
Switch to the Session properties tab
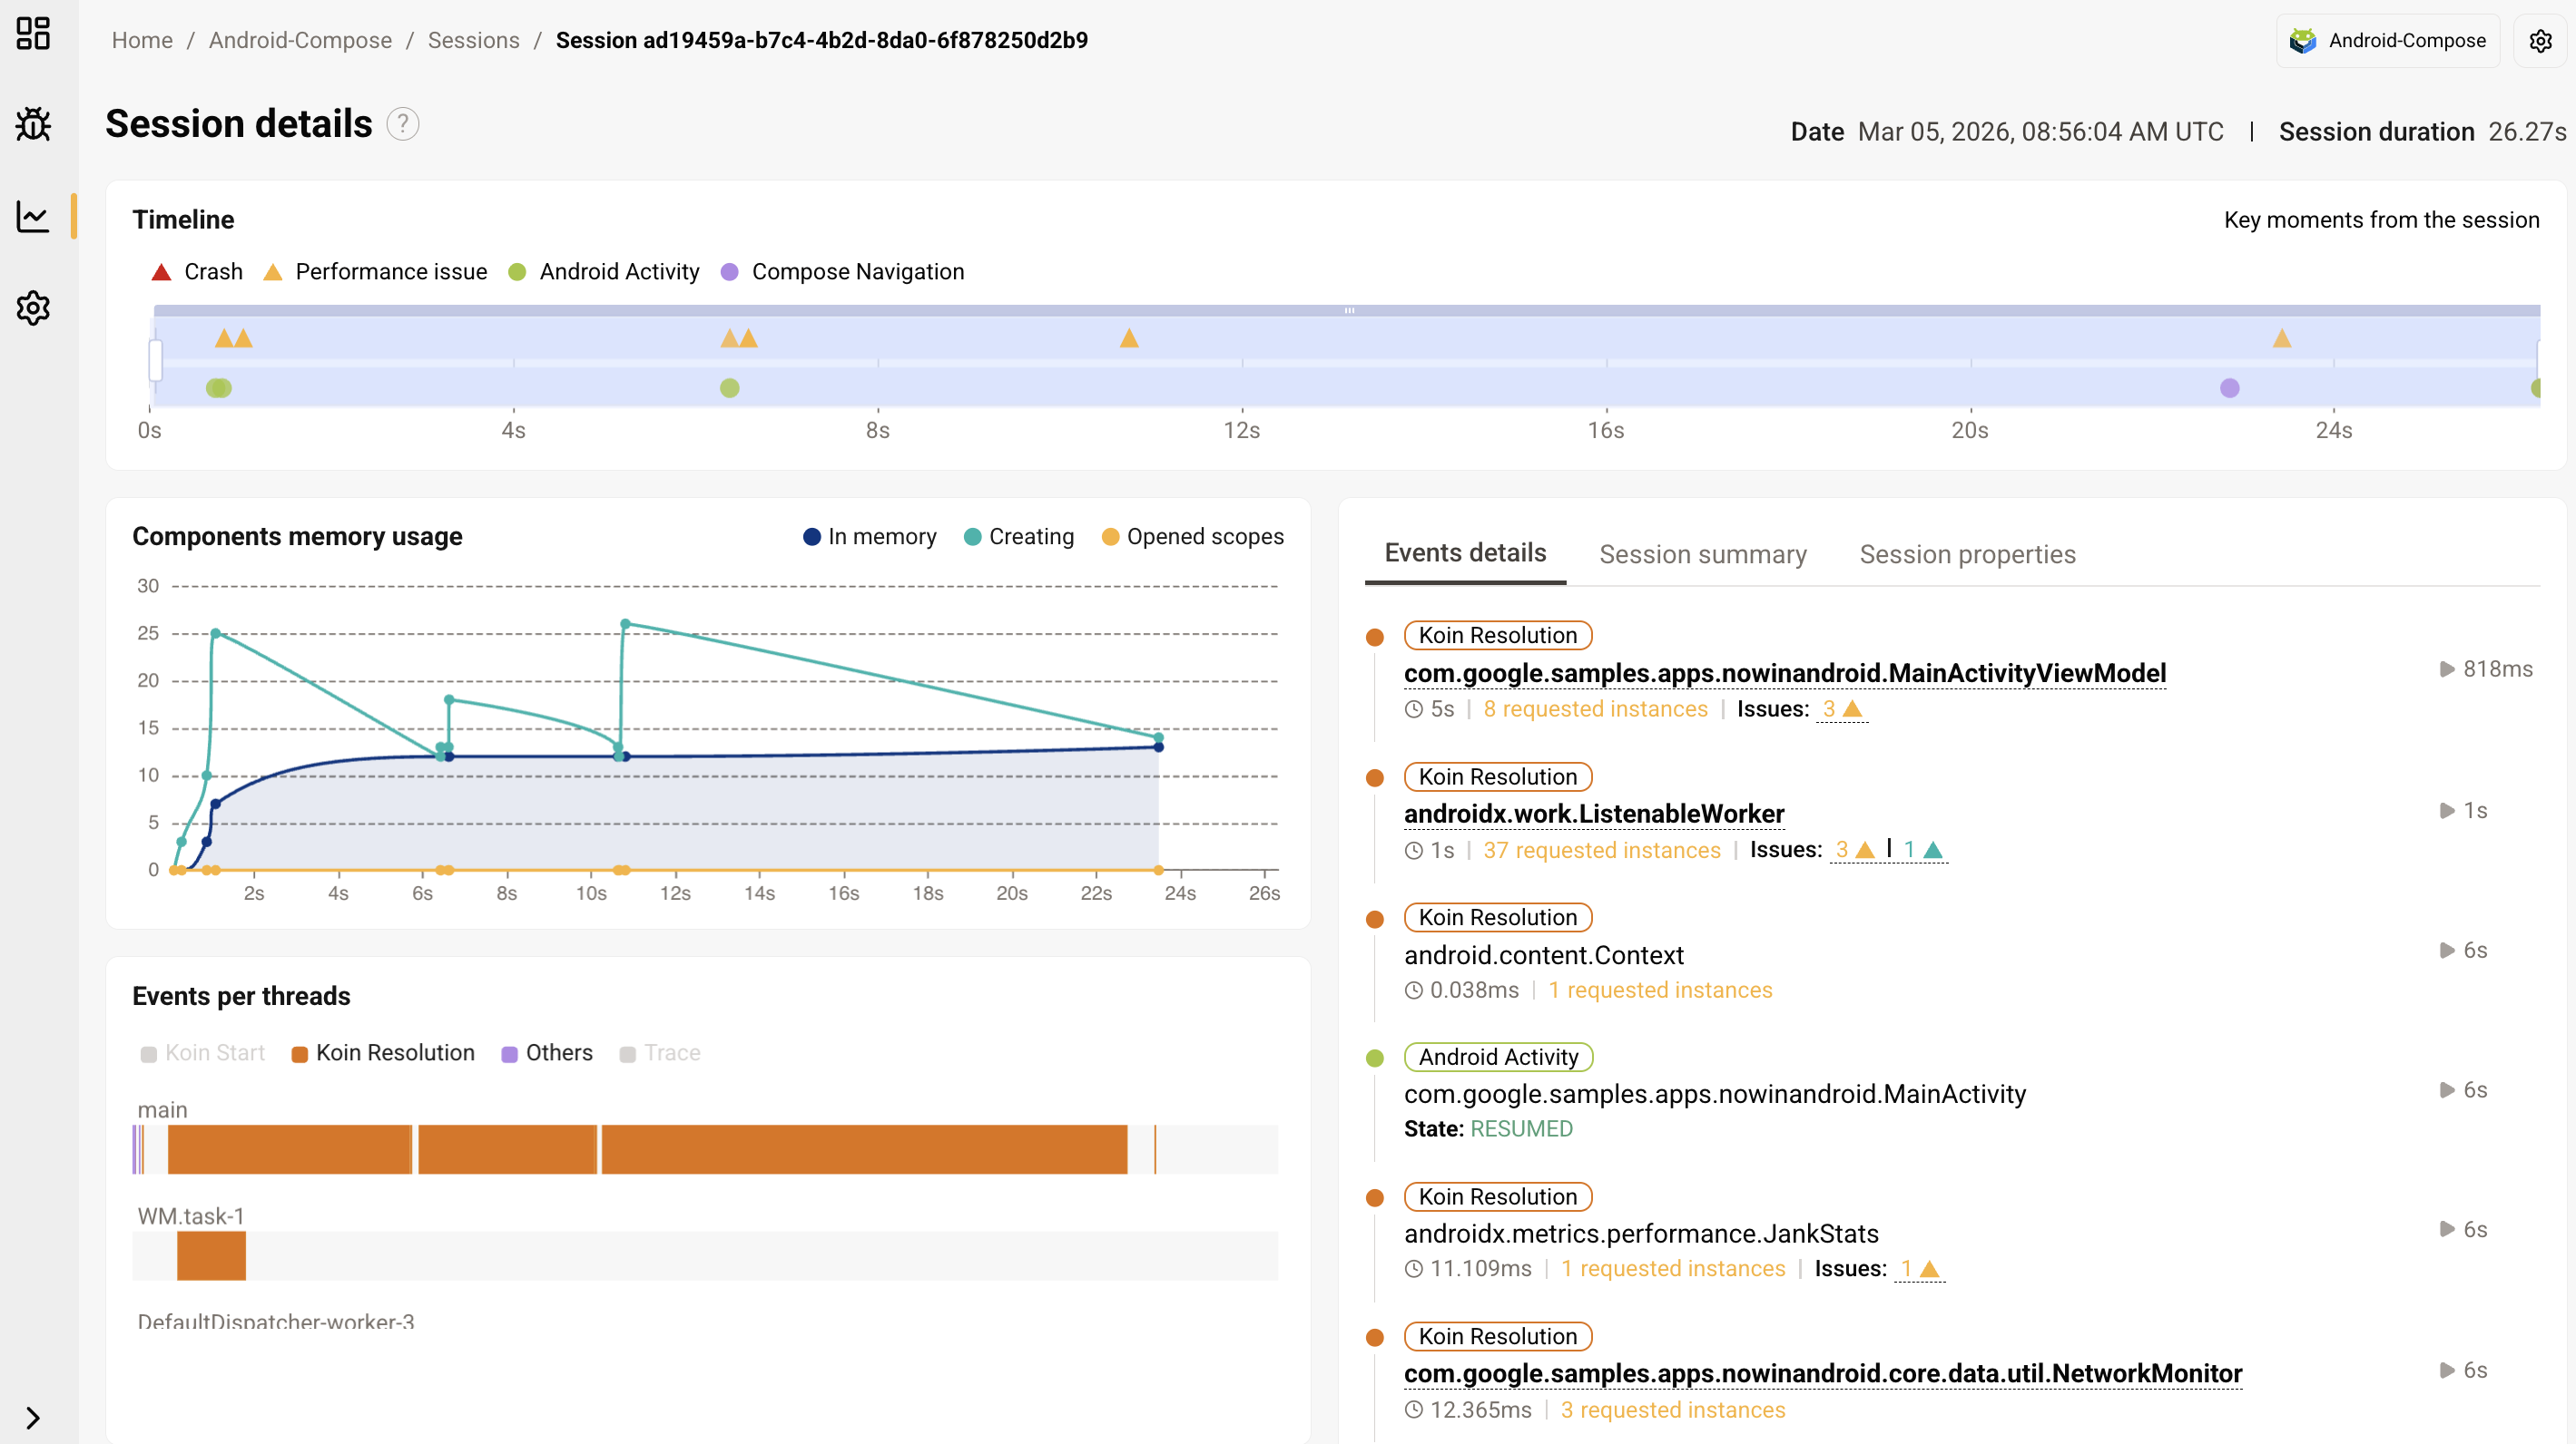click(x=1966, y=554)
